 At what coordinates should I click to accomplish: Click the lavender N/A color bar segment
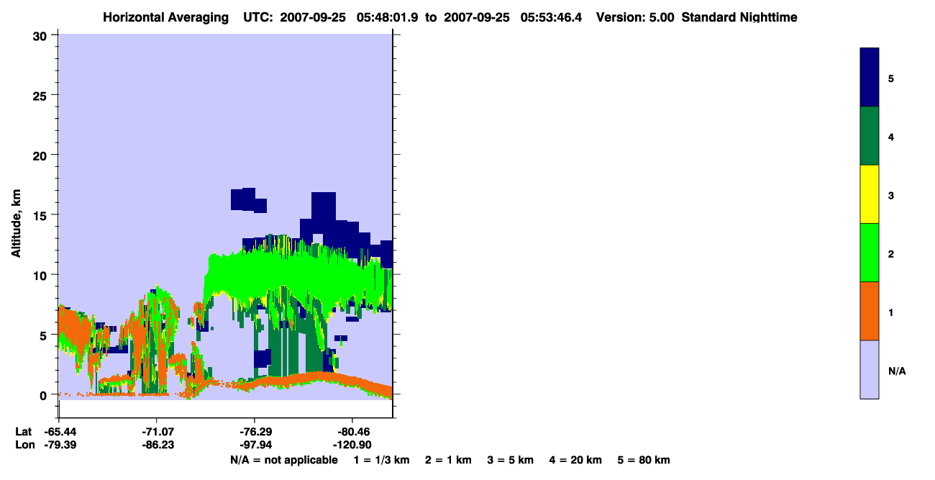click(870, 369)
